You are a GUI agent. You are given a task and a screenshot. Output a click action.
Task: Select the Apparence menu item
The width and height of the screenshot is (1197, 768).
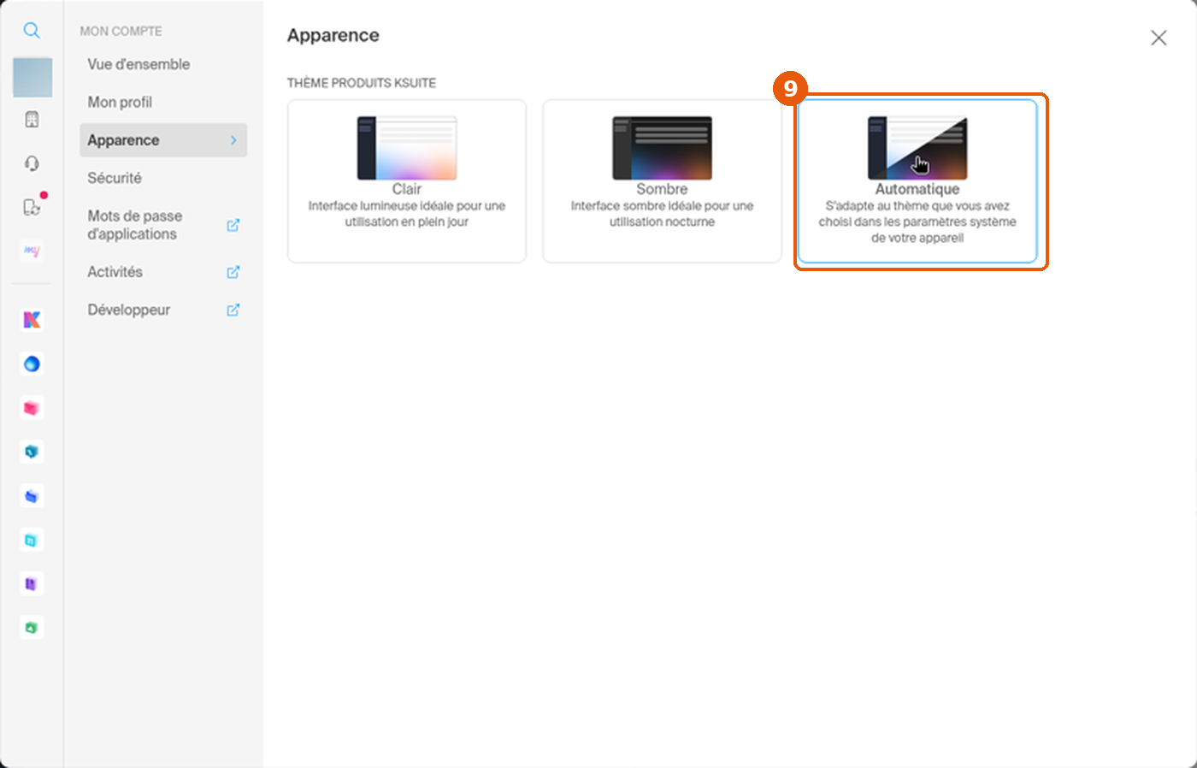pyautogui.click(x=163, y=140)
